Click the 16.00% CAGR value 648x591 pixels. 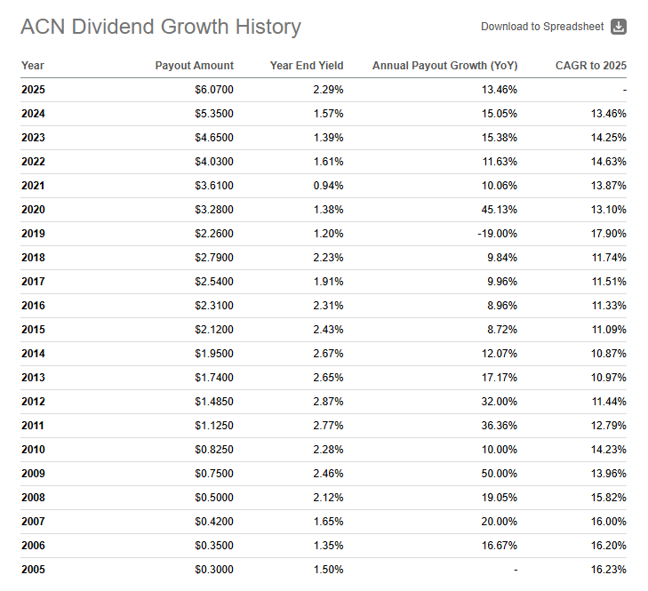[x=608, y=521]
